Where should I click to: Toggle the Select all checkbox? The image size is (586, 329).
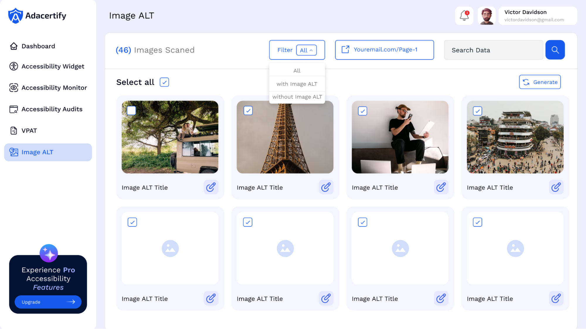tap(164, 82)
